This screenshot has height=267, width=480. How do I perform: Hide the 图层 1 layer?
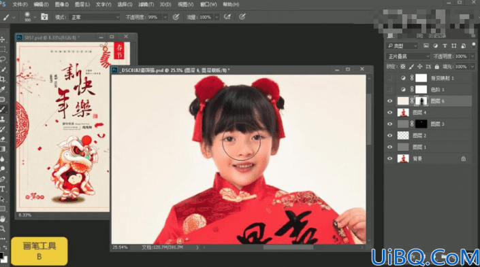(x=389, y=147)
